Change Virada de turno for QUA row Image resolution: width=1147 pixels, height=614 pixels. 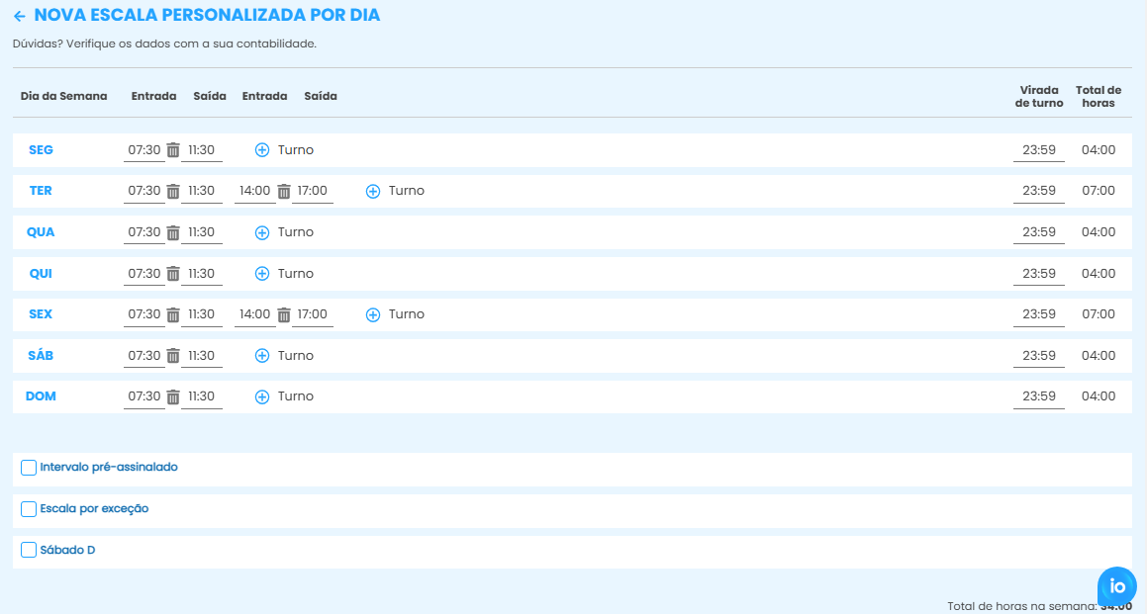[x=1038, y=232]
